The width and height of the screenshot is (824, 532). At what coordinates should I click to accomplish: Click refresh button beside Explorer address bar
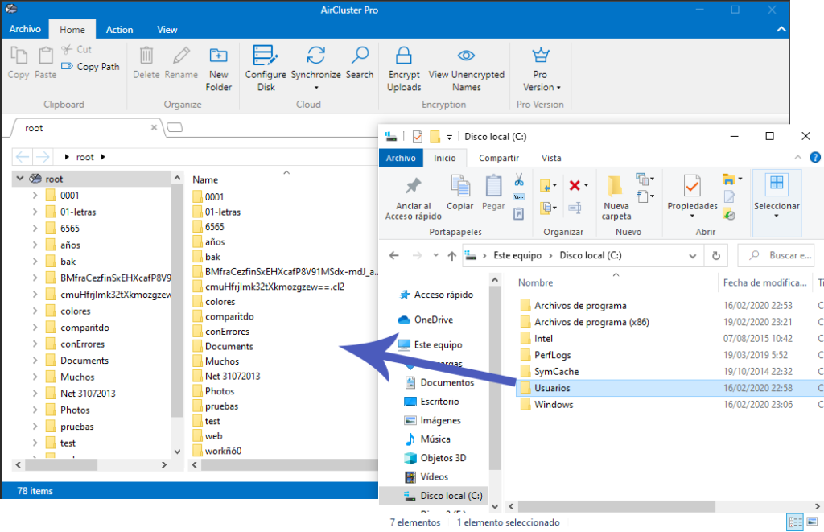715,255
